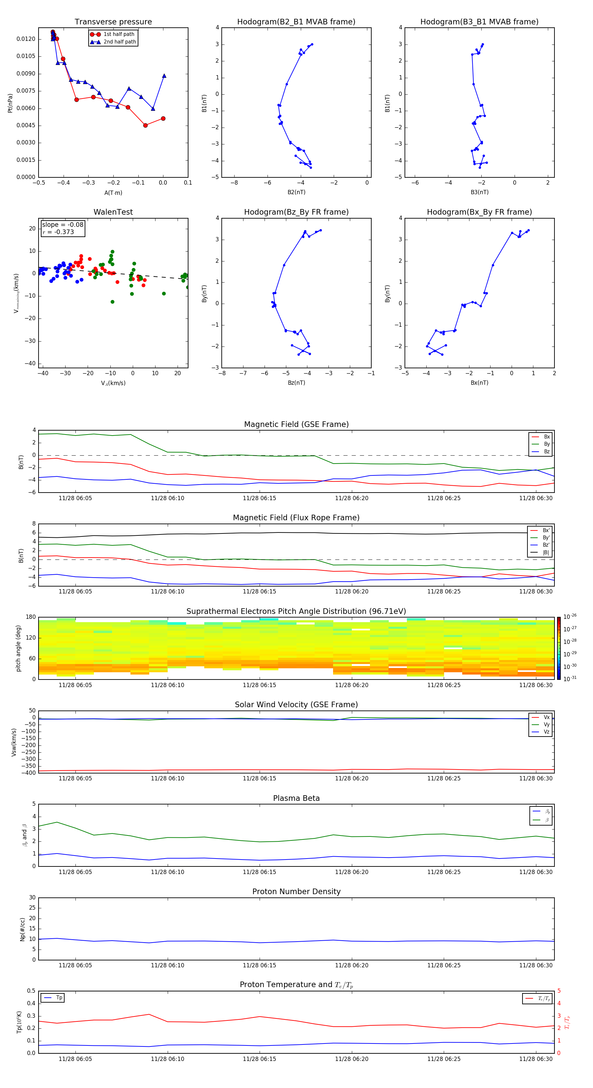
Task: Click the 'Plasma Beta' plot title
Action: [x=296, y=799]
